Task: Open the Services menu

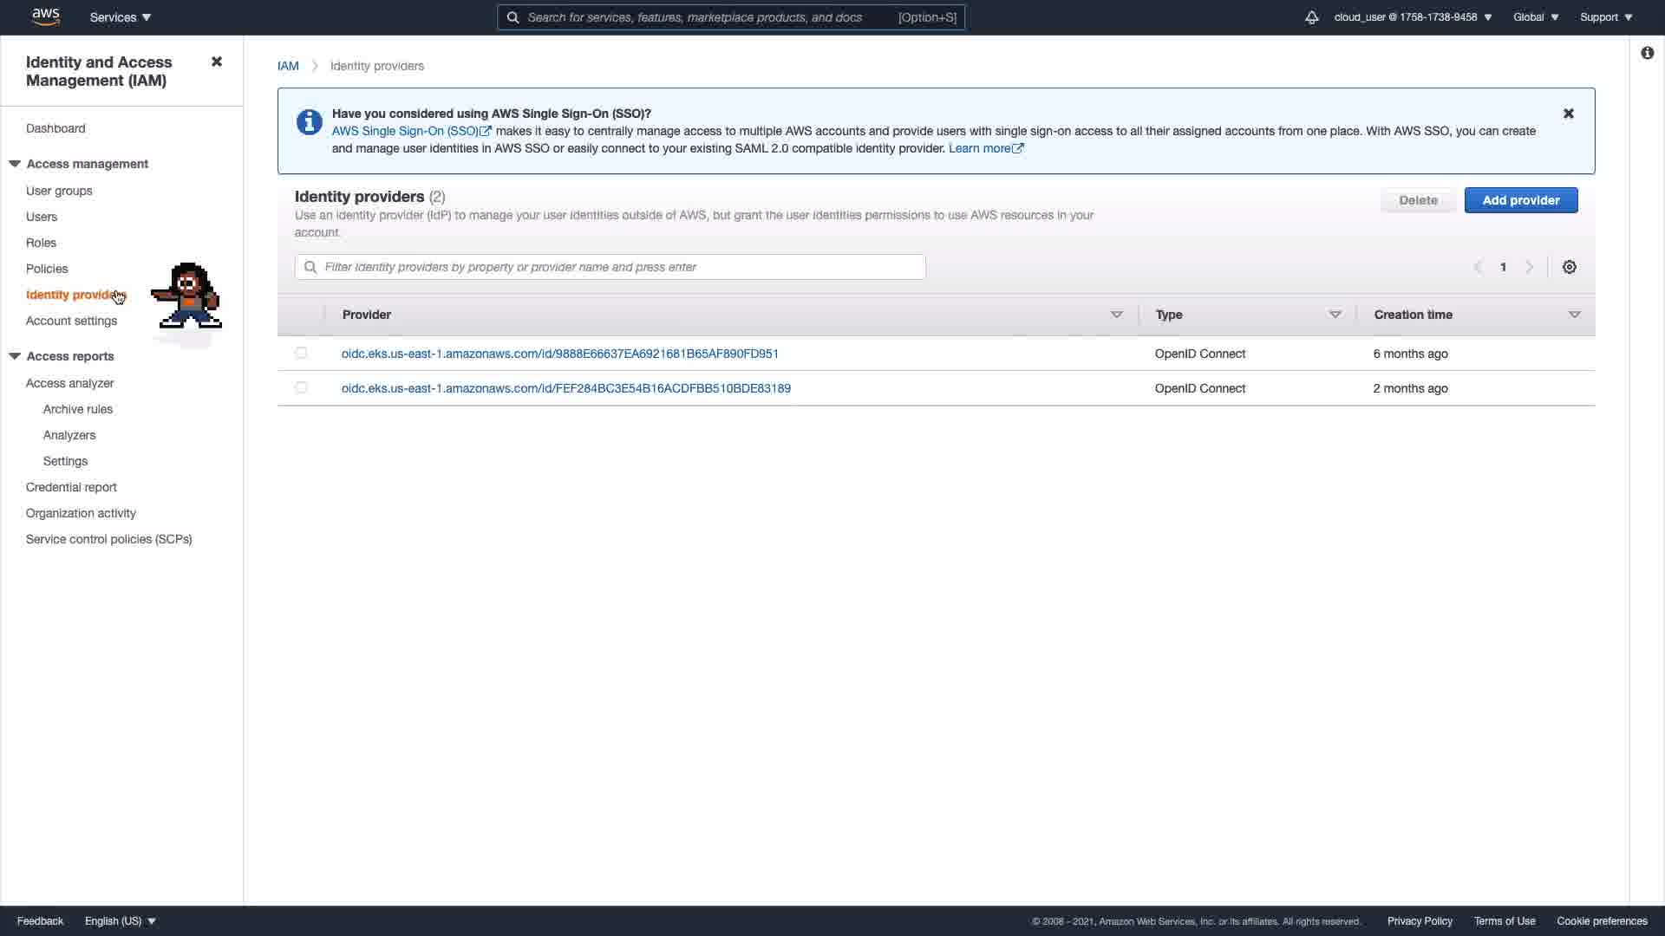Action: (x=120, y=17)
